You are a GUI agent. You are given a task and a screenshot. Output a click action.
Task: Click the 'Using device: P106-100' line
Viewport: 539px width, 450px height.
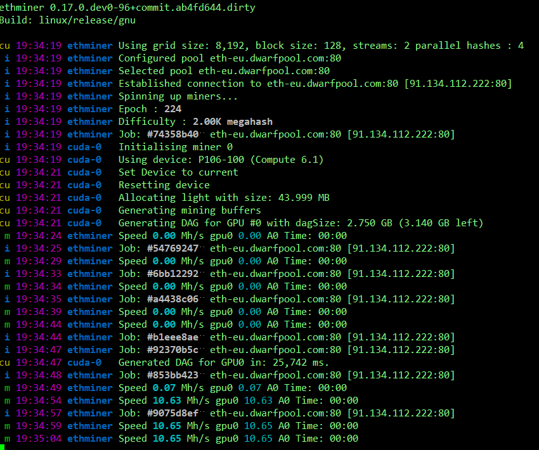221,160
